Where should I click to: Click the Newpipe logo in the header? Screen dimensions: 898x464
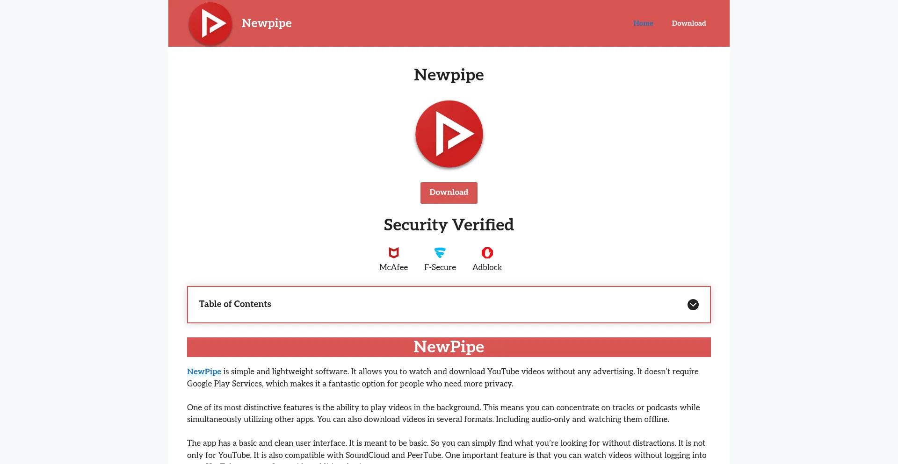click(x=210, y=23)
